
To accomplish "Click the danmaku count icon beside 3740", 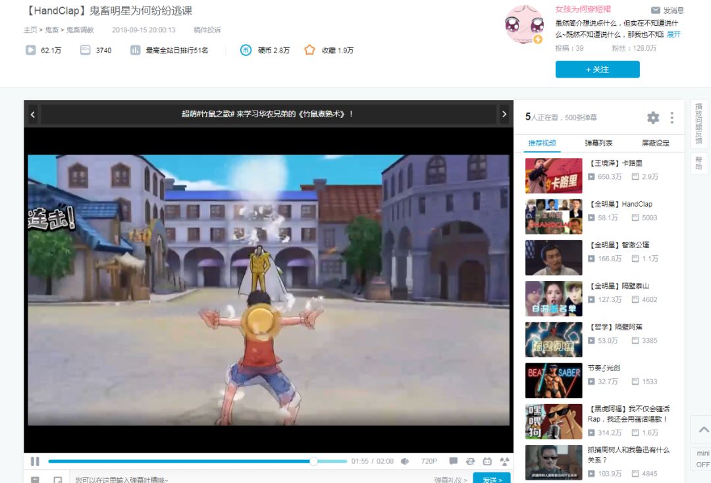I will (85, 50).
